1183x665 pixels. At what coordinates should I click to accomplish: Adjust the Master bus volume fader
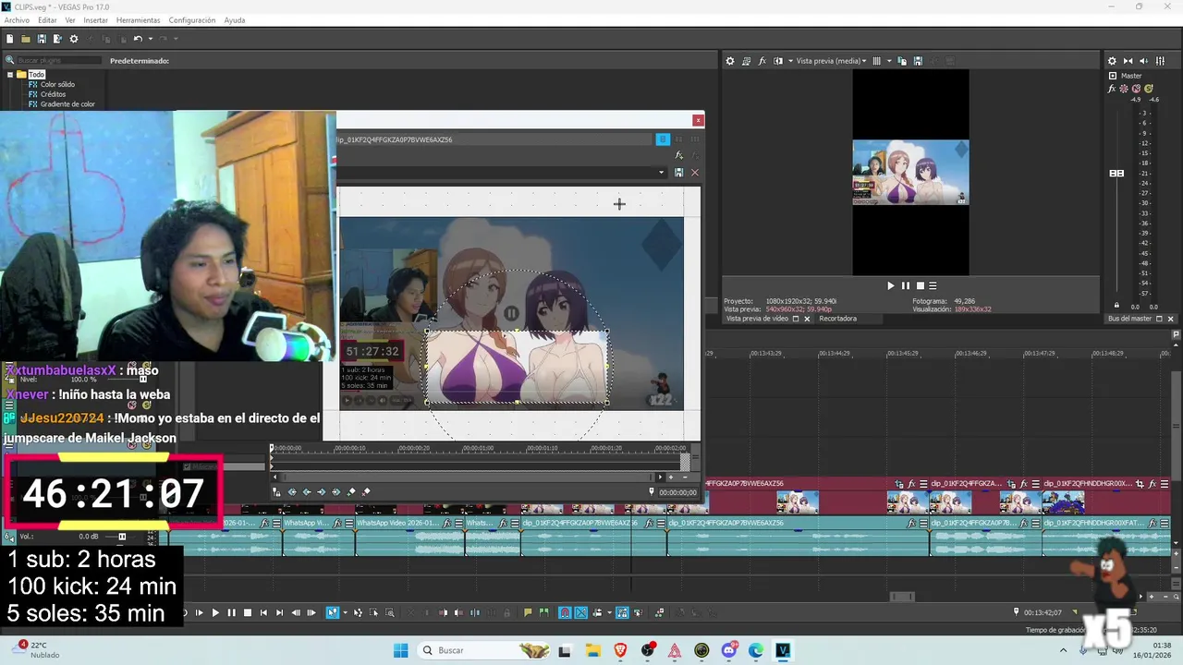(1116, 174)
